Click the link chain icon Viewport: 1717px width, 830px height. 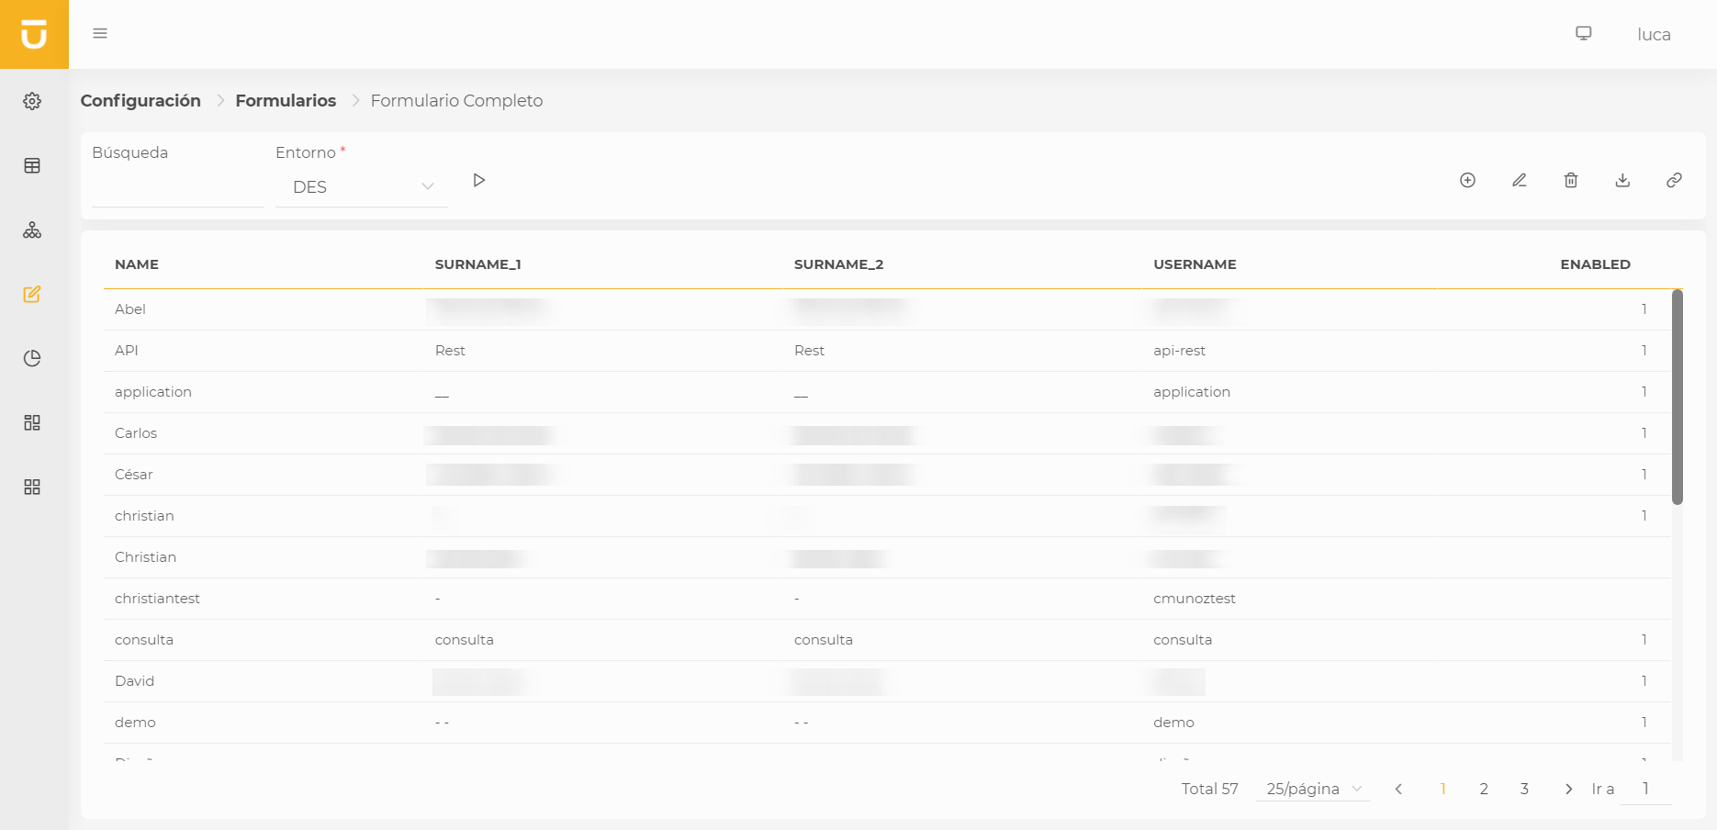coord(1674,180)
